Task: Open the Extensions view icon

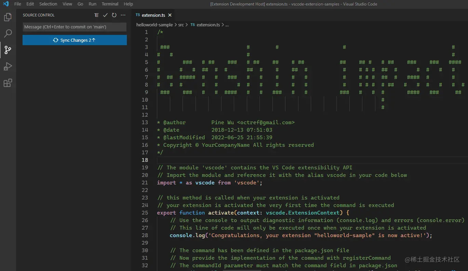Action: click(8, 83)
